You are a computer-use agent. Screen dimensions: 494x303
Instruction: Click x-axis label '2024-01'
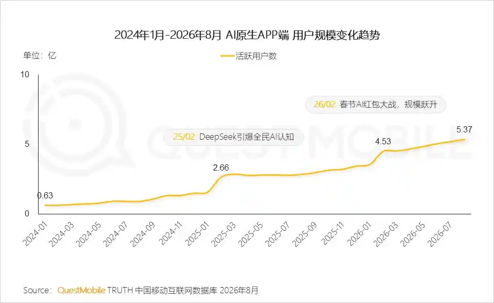pyautogui.click(x=35, y=233)
